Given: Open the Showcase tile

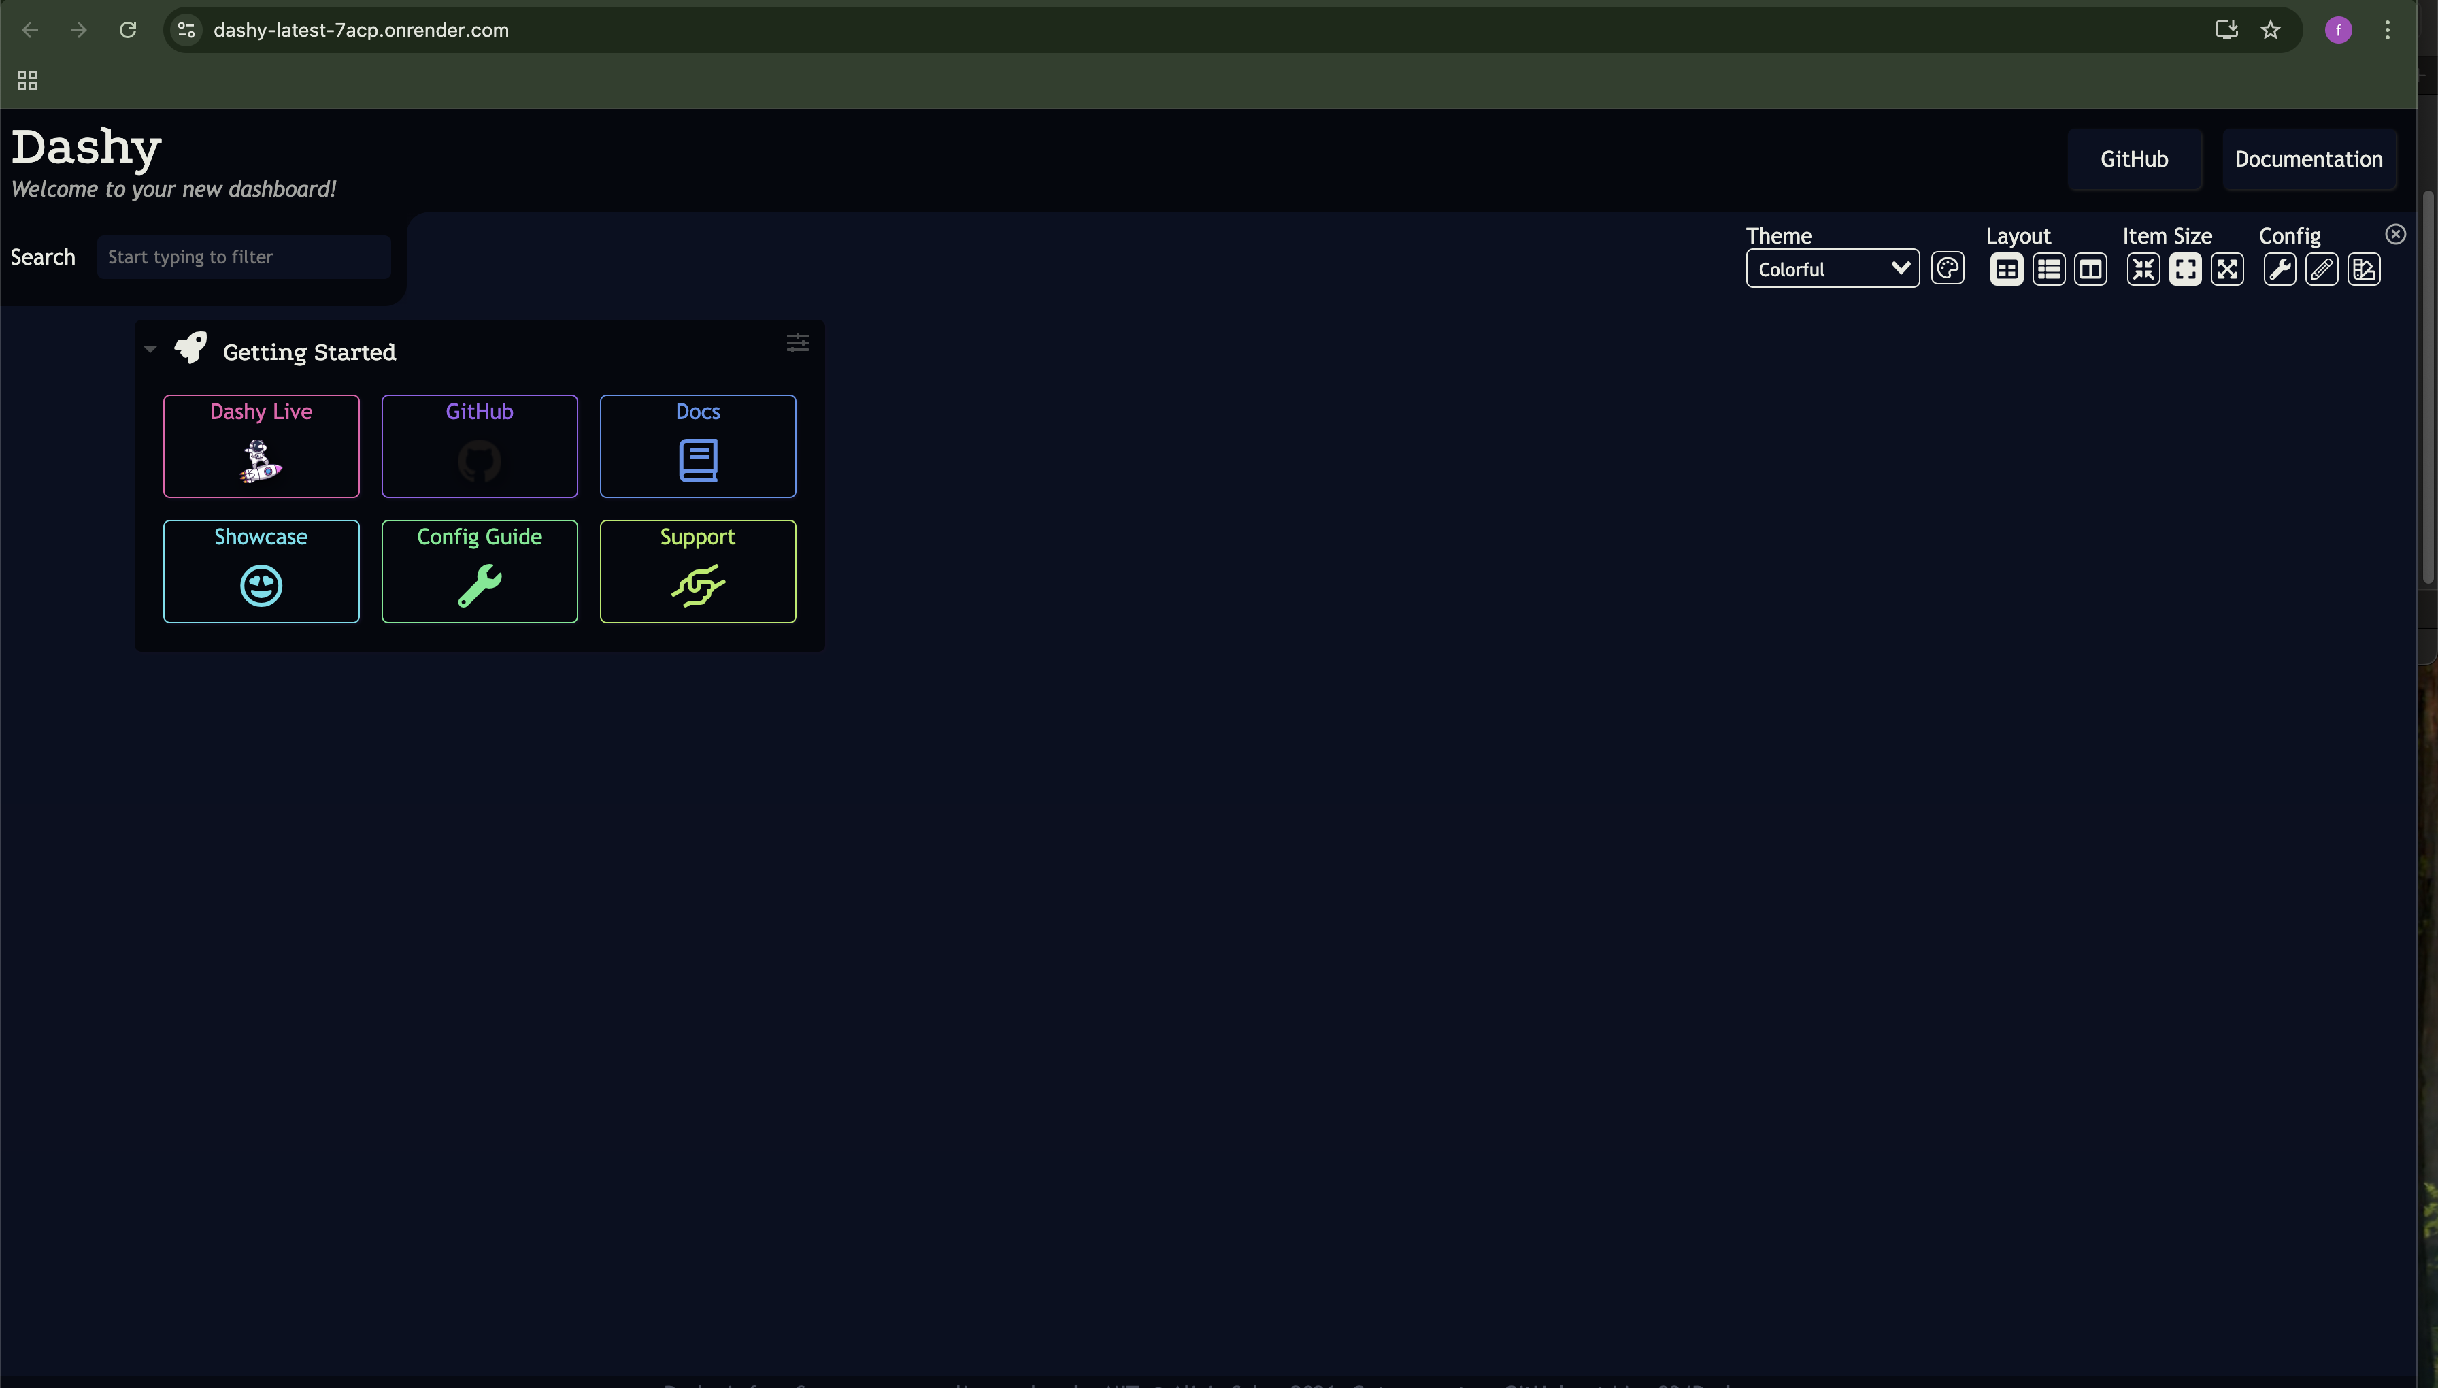Looking at the screenshot, I should click(261, 571).
